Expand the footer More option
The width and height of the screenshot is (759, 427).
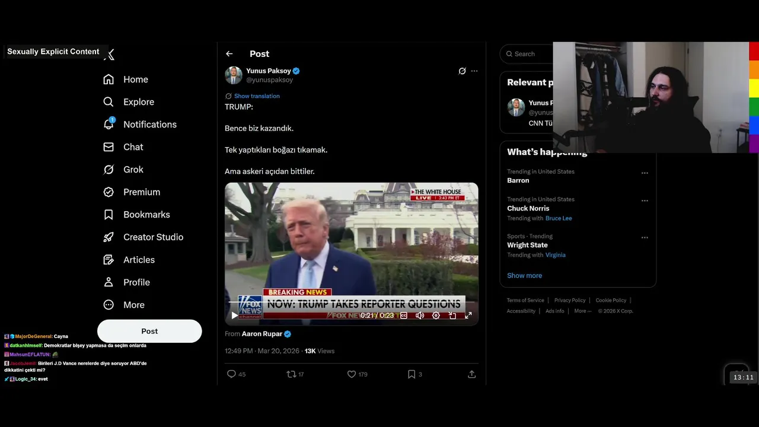(x=583, y=311)
